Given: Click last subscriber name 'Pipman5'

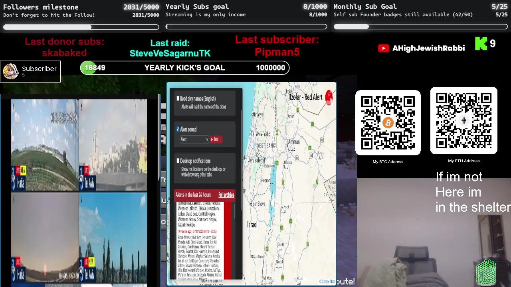Looking at the screenshot, I should pos(277,52).
